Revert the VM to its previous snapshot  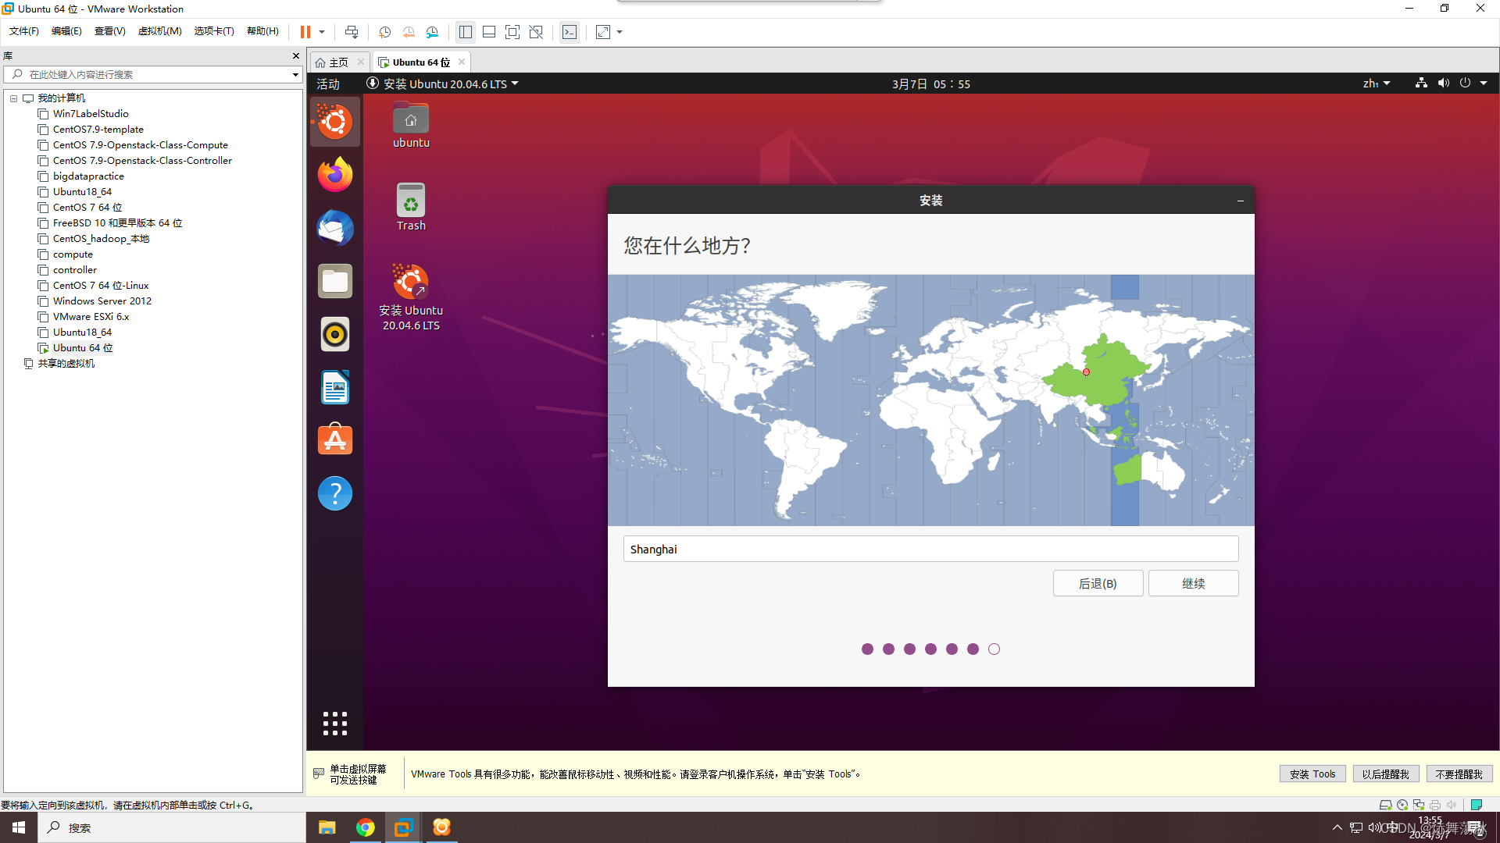pyautogui.click(x=409, y=32)
